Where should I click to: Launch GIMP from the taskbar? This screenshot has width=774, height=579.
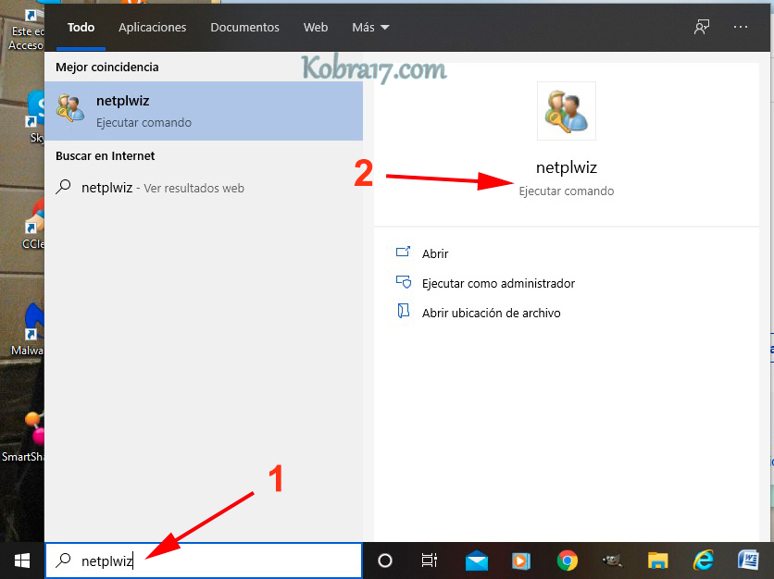click(612, 561)
